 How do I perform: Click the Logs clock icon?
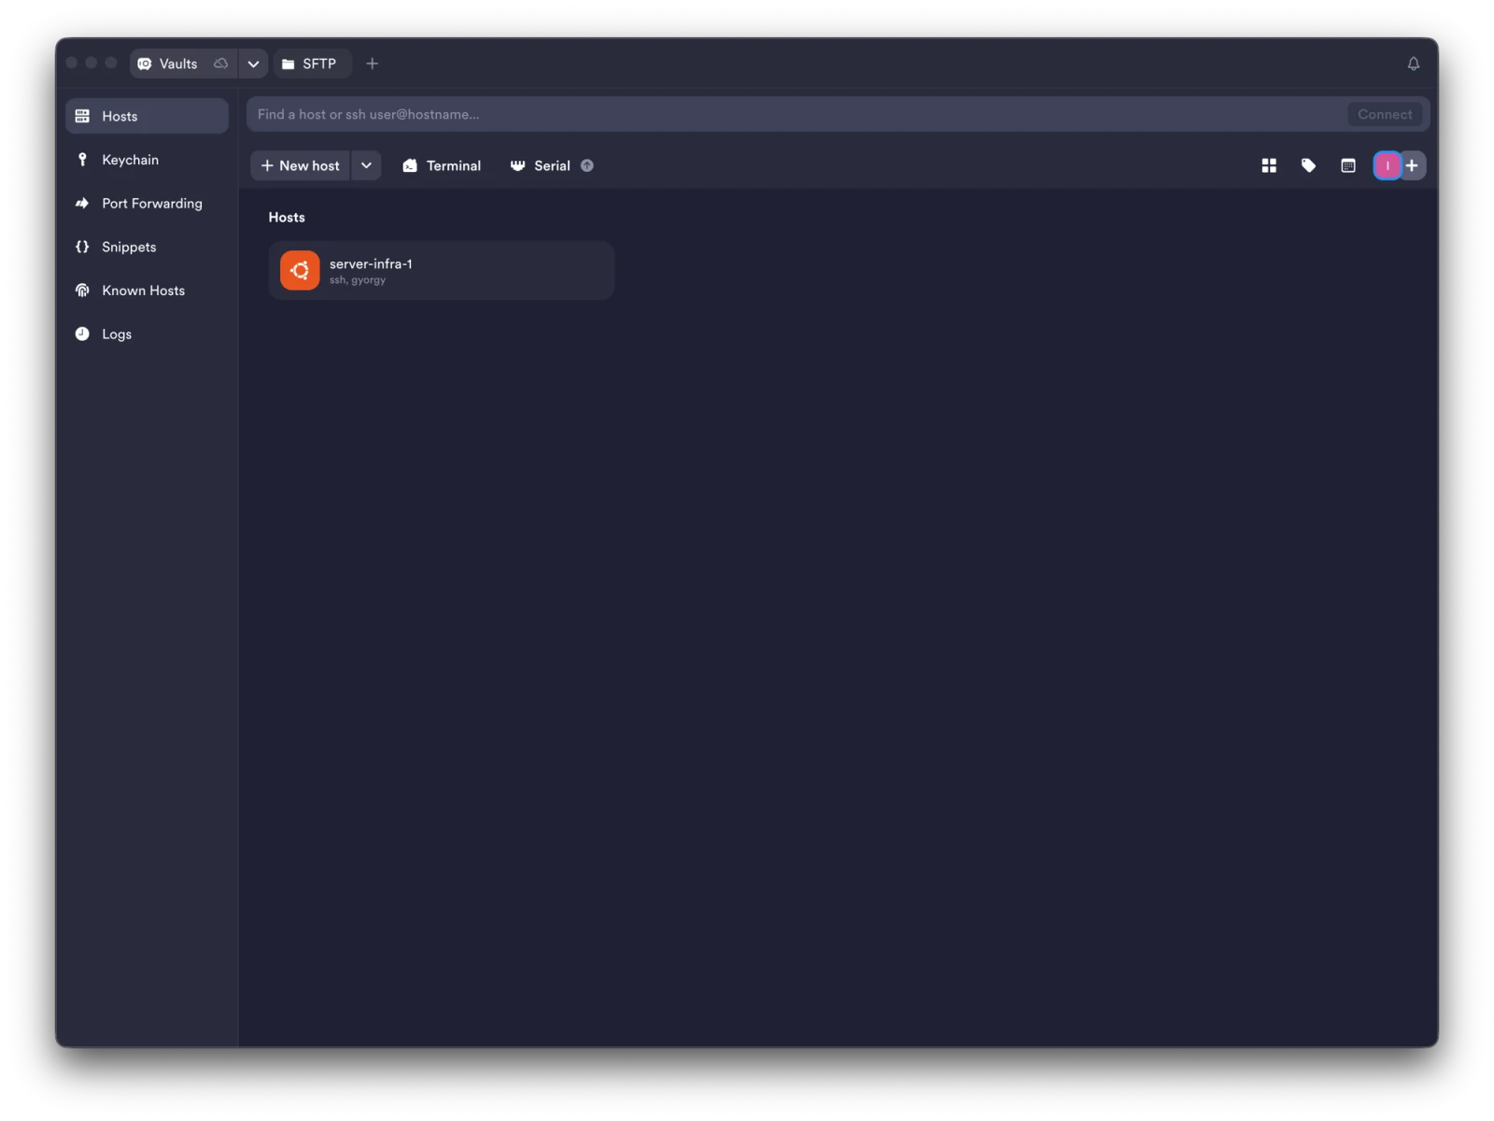tap(82, 333)
